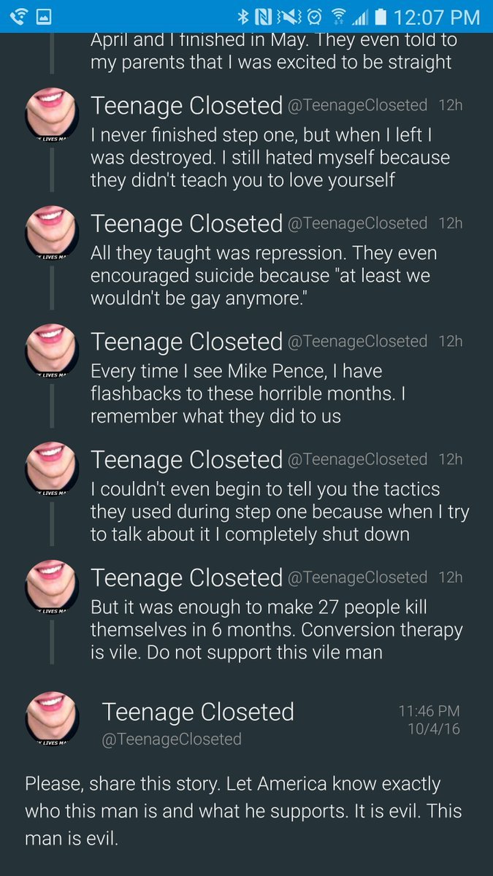This screenshot has width=493, height=876.
Task: Tap the Bluetooth icon in the status bar
Action: pos(243,16)
